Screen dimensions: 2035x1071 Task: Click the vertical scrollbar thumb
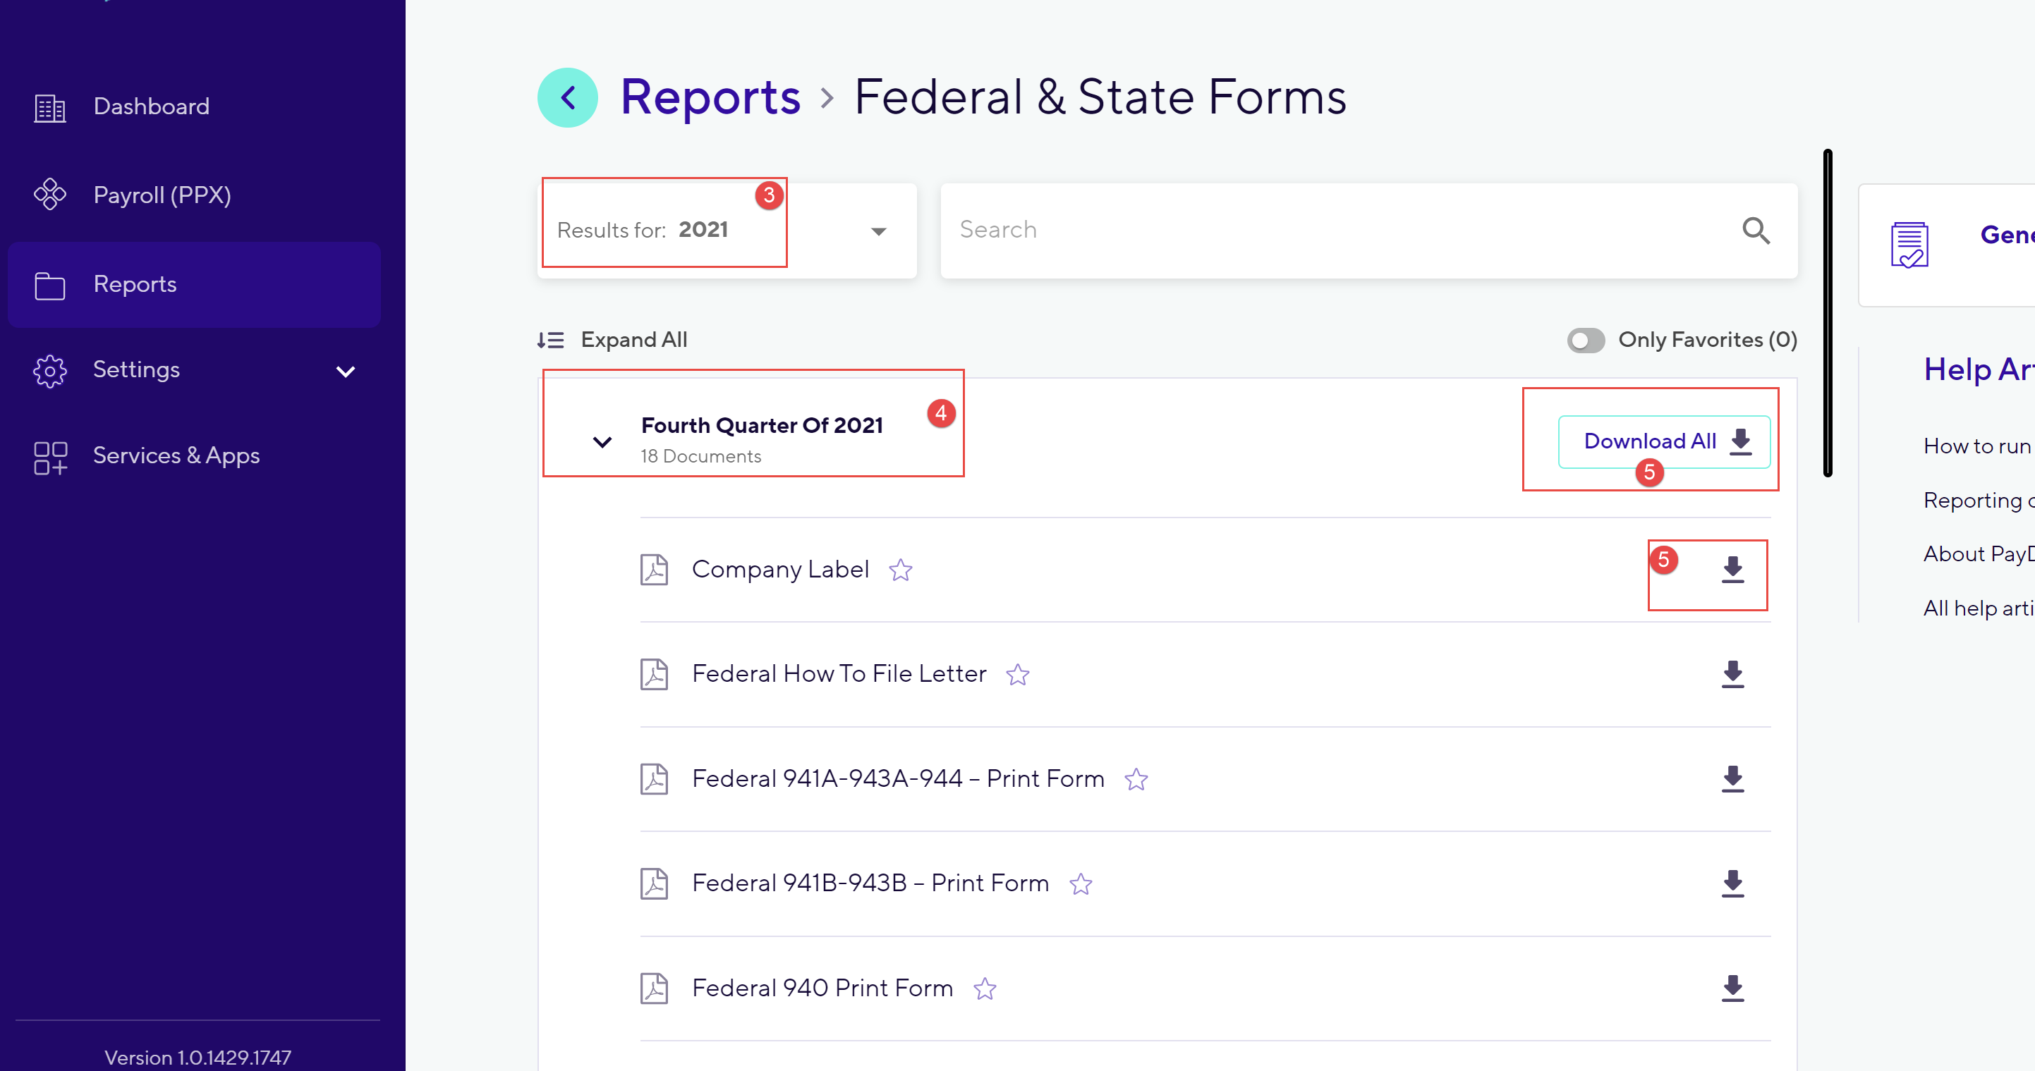click(x=1827, y=313)
